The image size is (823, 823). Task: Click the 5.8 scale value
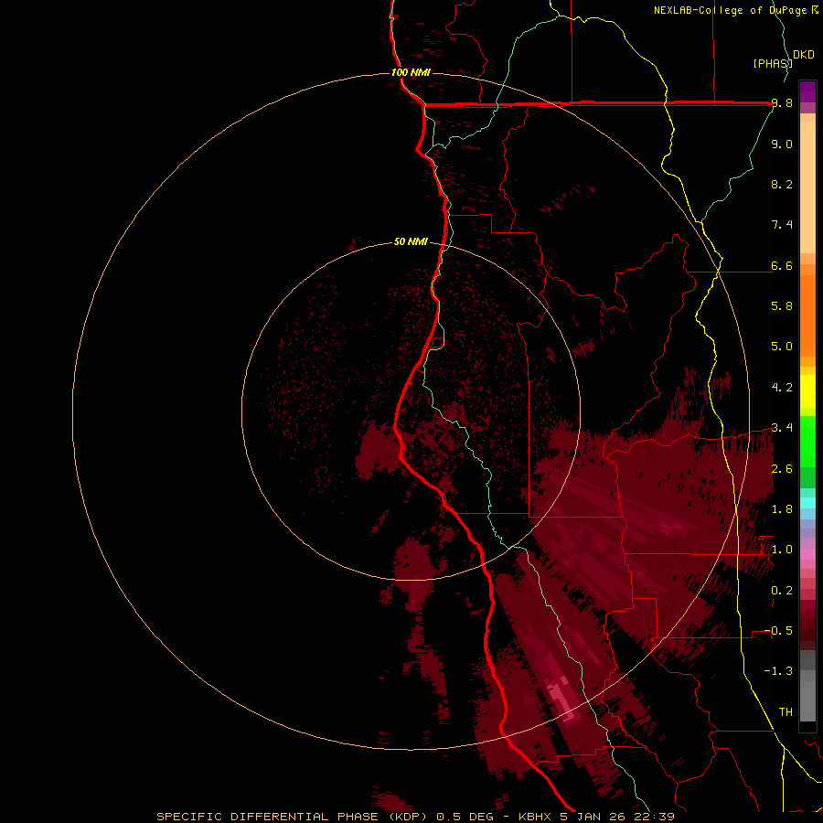coord(782,306)
